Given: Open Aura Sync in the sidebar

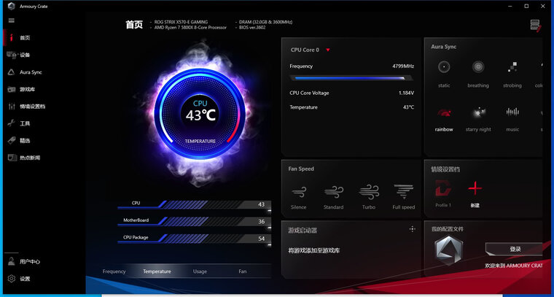Looking at the screenshot, I should 31,72.
